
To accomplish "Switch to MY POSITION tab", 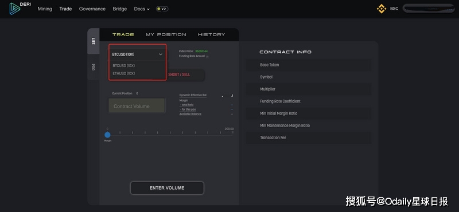I will coord(166,34).
